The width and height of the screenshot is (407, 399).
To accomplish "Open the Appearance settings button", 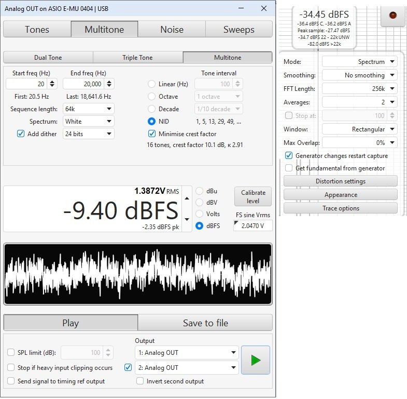I will [x=340, y=194].
